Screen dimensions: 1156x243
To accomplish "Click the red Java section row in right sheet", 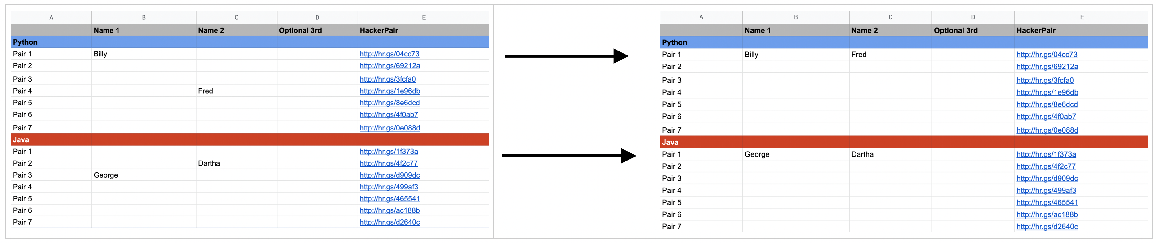I will point(903,142).
